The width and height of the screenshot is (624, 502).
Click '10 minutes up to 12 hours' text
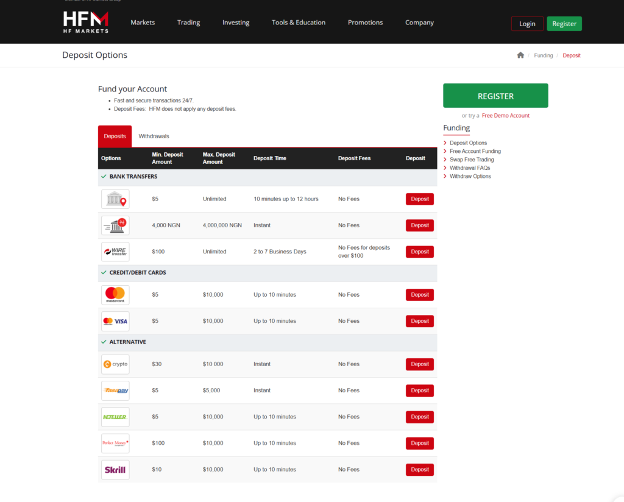point(286,199)
